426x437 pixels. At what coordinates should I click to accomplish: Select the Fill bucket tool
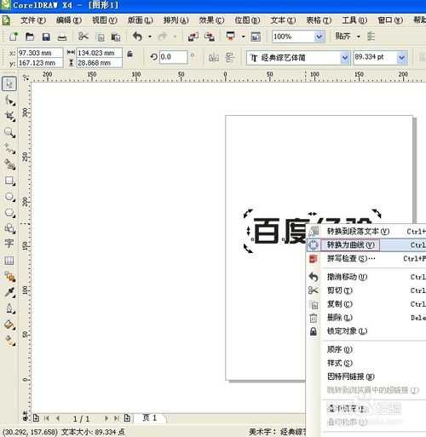coord(9,325)
